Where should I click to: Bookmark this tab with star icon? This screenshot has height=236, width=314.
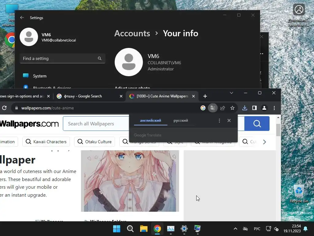[232, 108]
